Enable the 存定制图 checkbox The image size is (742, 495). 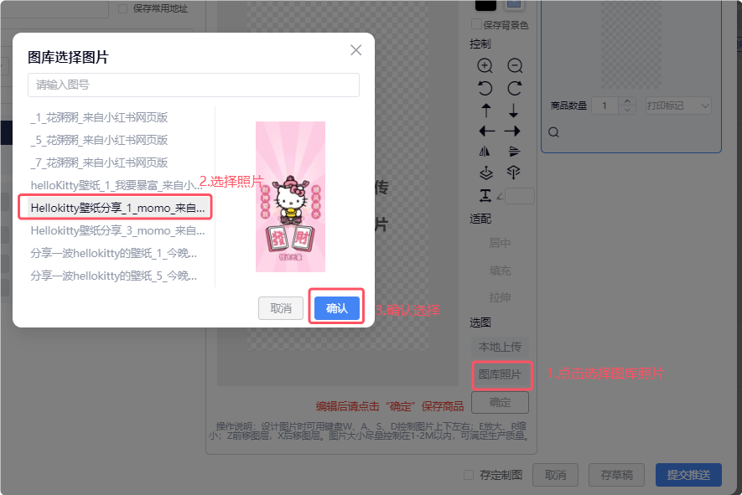469,475
